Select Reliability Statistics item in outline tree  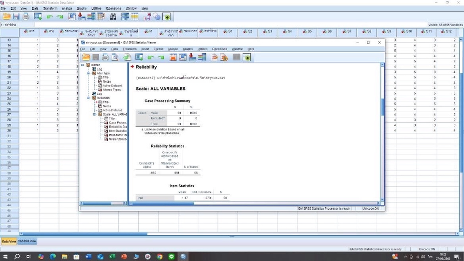117,127
